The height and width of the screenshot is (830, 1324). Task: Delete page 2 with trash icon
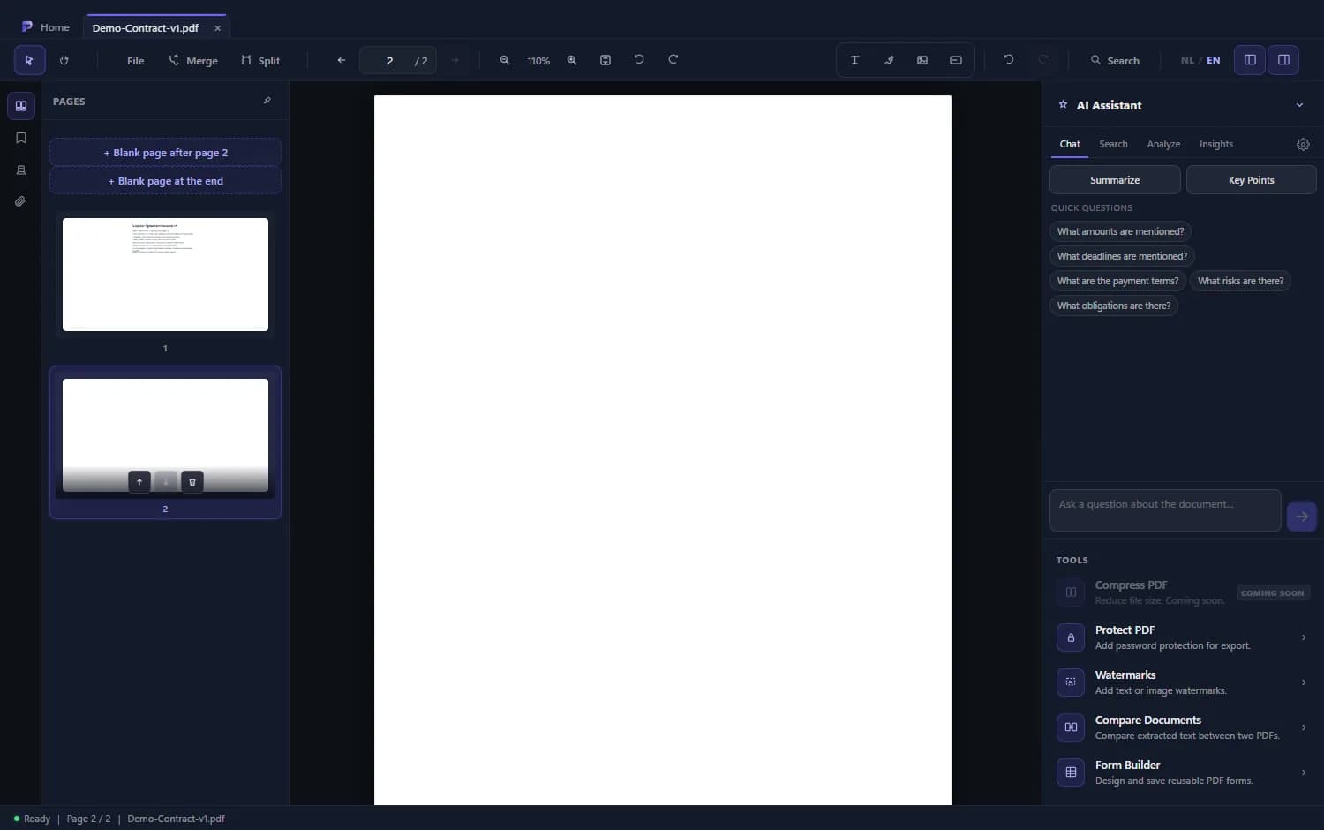[x=192, y=481]
